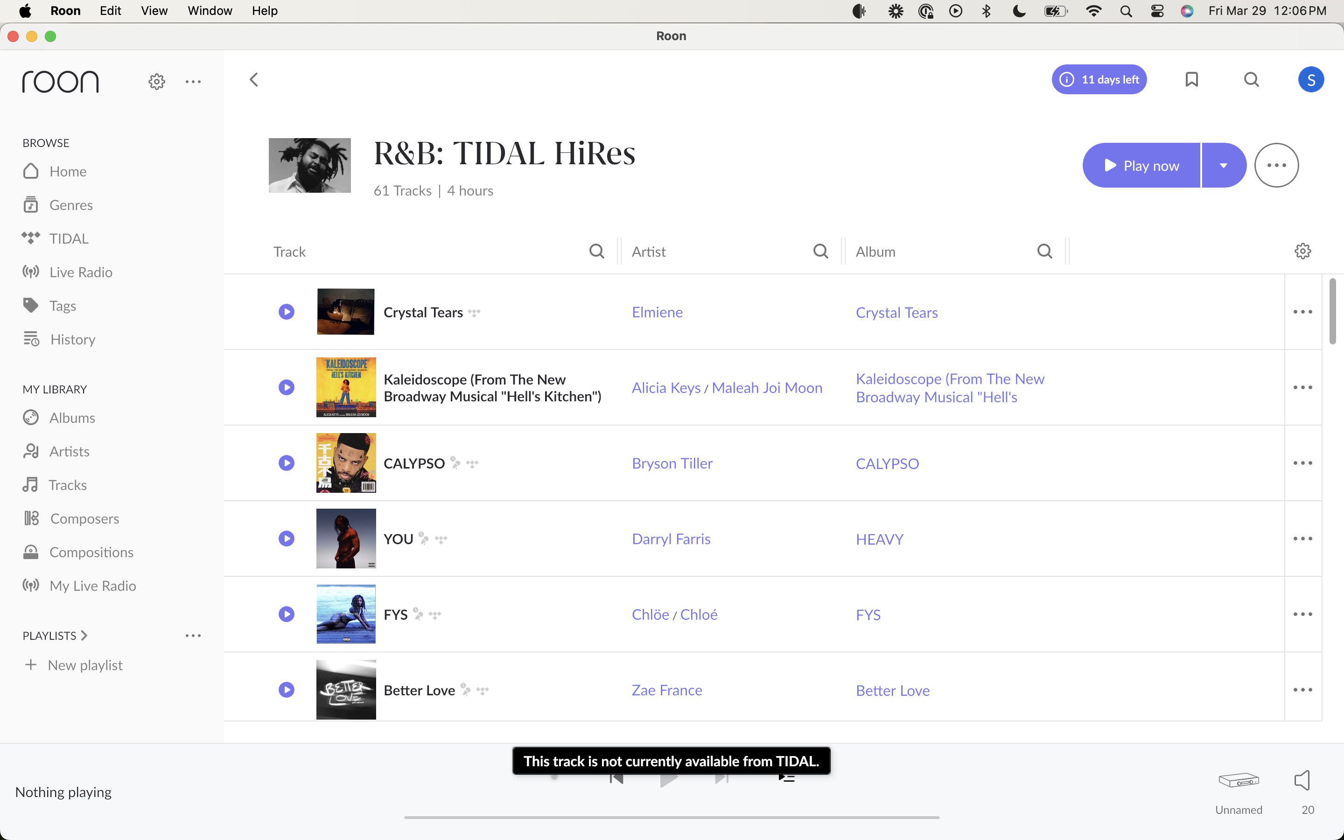Open artist link Bryson Tiller

[672, 463]
